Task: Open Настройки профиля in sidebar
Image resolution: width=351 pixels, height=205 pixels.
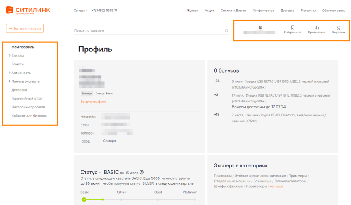Action: [28, 107]
